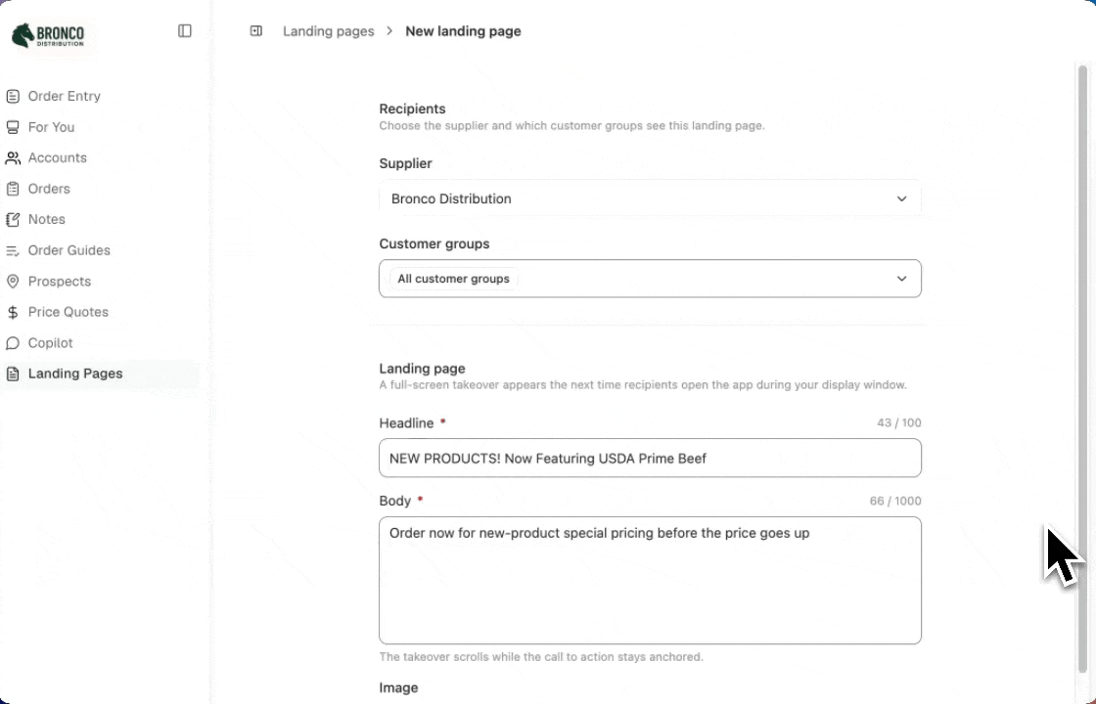Toggle the panel icon beside the breadcrumb
Viewport: 1096px width, 704px height.
coord(255,30)
